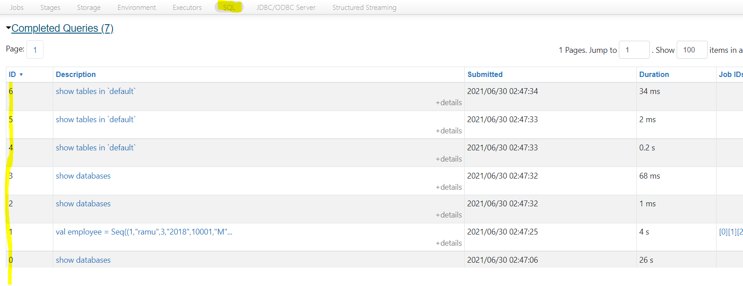Open the JDBC/ODBC Server tab
The height and width of the screenshot is (286, 743).
tap(286, 8)
